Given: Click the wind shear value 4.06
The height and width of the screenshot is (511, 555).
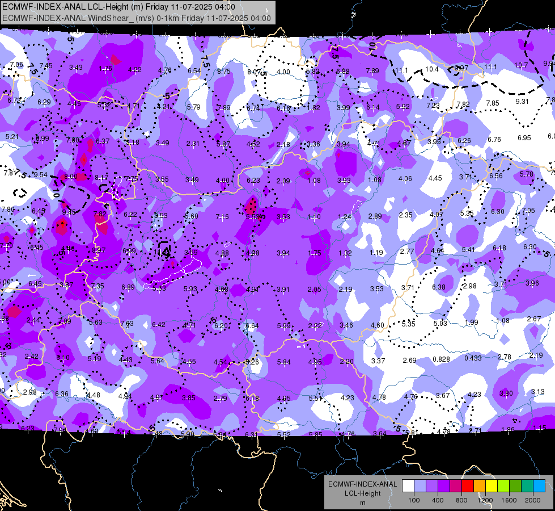Looking at the screenshot, I should [405, 179].
